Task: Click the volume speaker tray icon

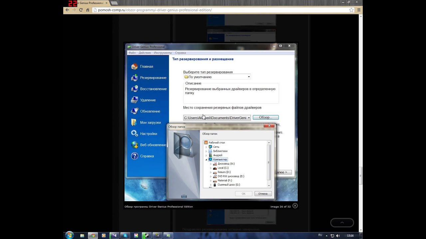Action: pos(338,236)
